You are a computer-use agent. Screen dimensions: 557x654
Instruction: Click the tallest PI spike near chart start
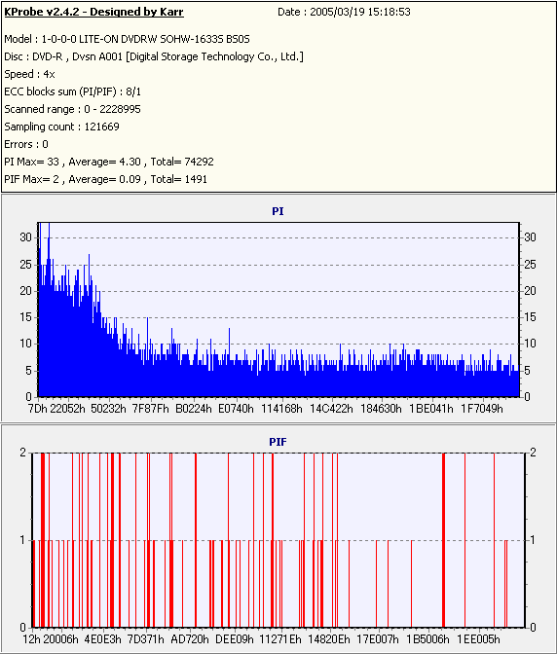click(50, 309)
